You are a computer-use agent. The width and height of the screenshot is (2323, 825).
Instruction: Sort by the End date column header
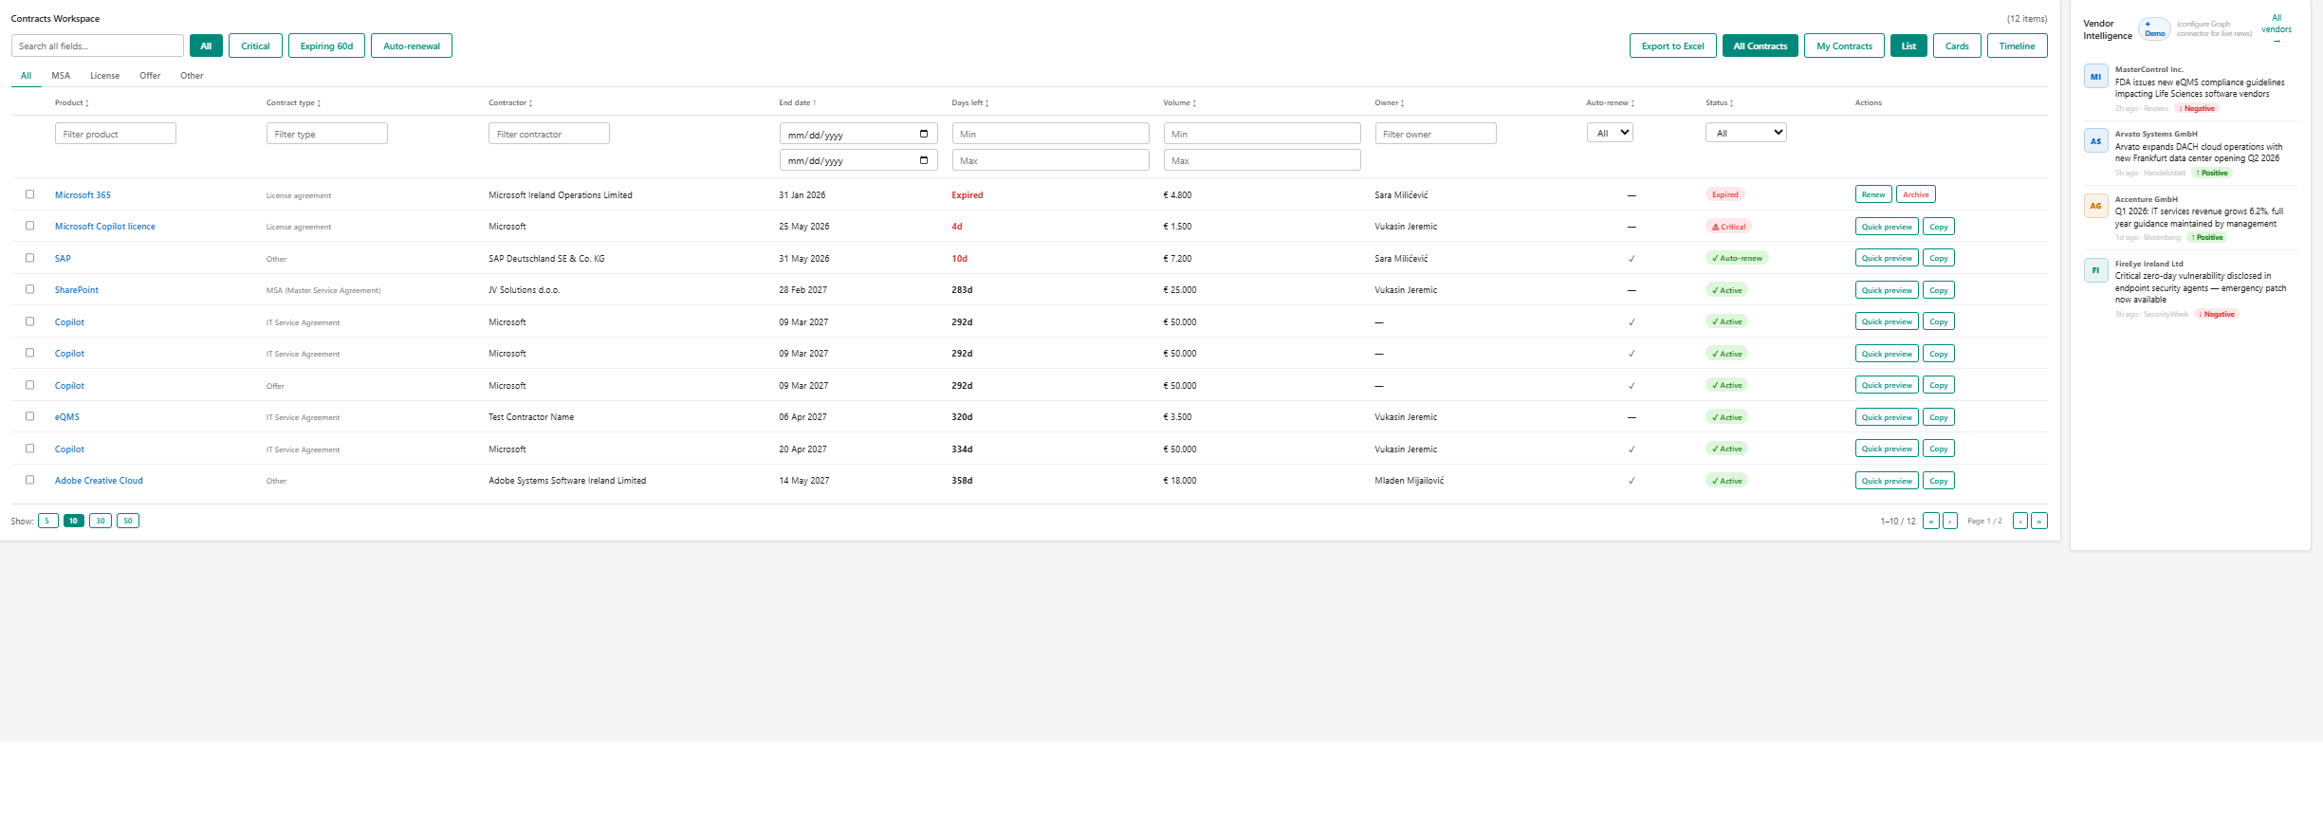pos(798,102)
